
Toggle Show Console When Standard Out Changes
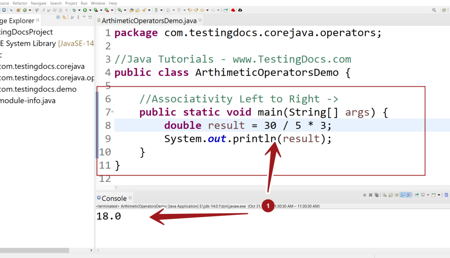click(x=402, y=195)
